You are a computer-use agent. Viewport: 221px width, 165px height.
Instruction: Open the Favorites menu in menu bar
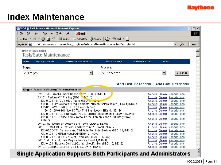click(x=48, y=33)
